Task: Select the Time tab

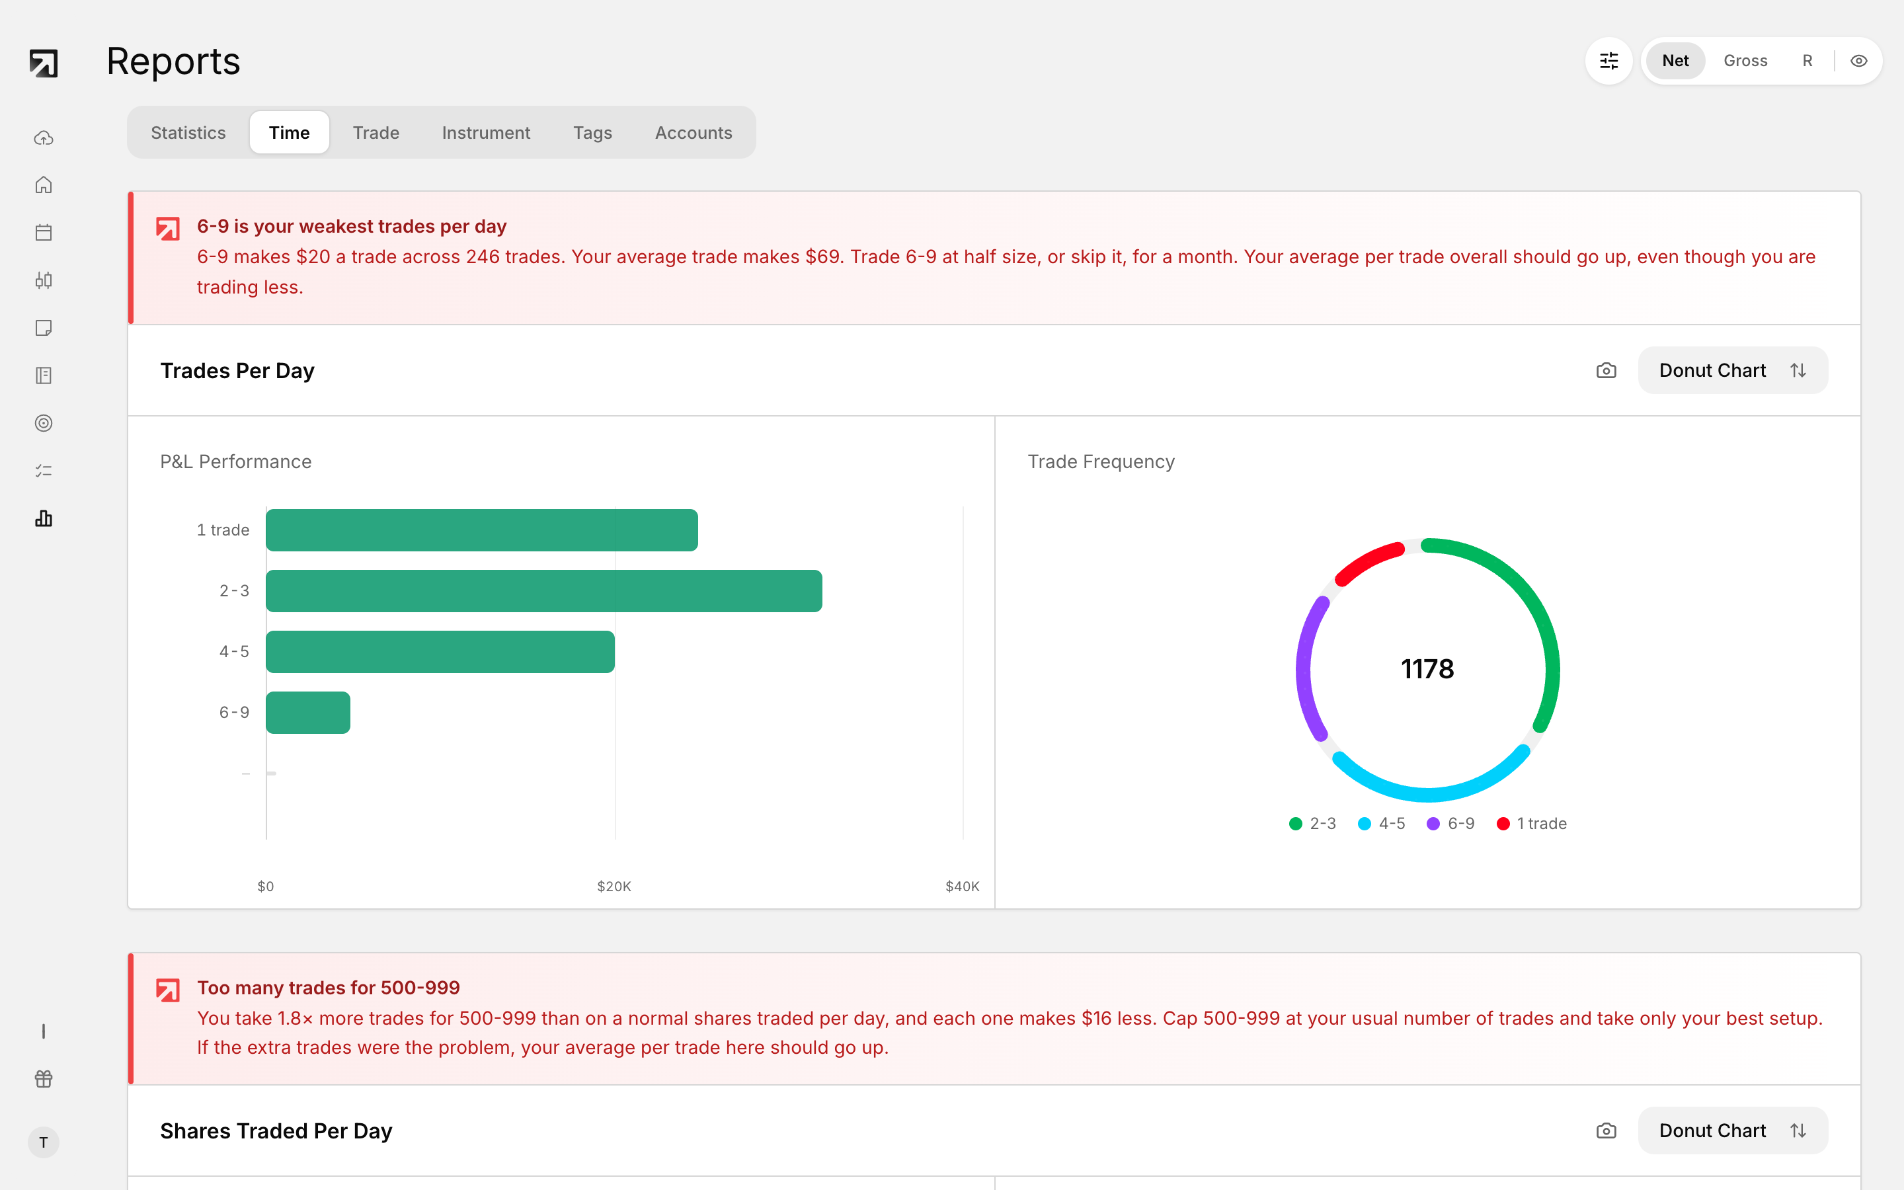Action: [x=290, y=132]
